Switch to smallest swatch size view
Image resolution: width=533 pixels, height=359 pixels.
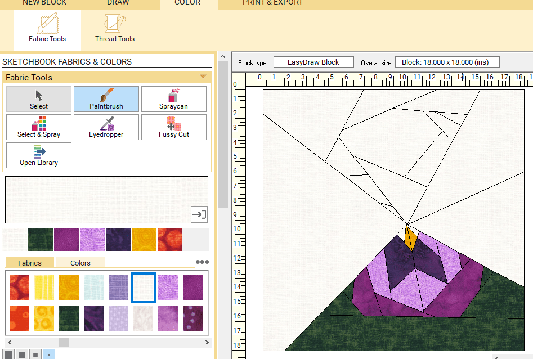pyautogui.click(x=49, y=355)
